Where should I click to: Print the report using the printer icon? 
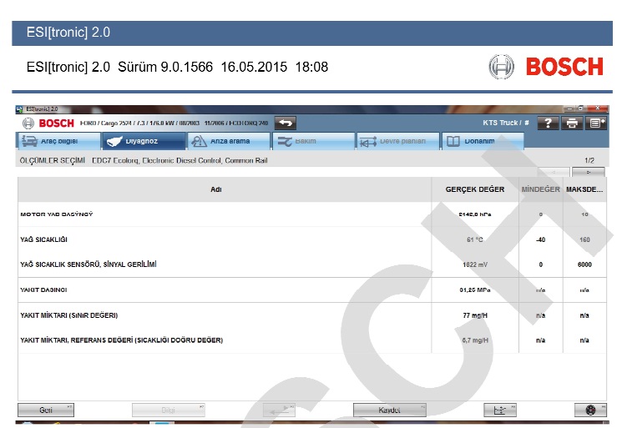pyautogui.click(x=572, y=123)
